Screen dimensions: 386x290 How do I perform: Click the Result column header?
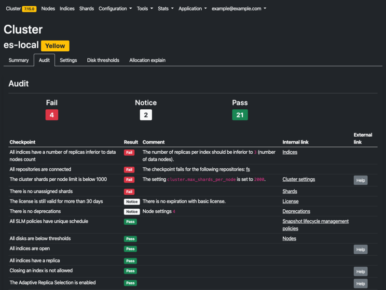coord(131,142)
